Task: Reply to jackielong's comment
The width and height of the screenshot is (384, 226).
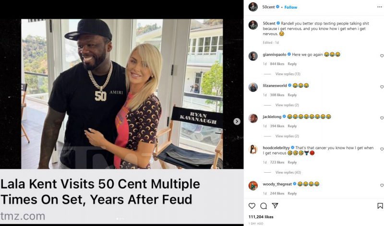Action: click(x=292, y=126)
